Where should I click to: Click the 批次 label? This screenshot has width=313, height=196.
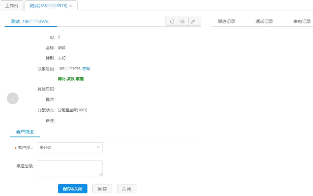pyautogui.click(x=51, y=99)
